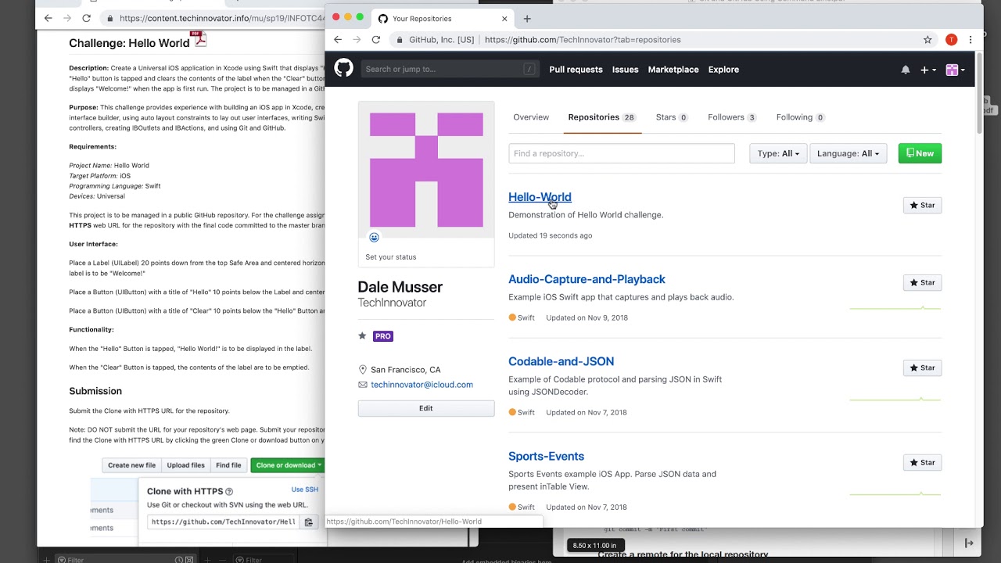Click the Audio-Capture-and-Playback activity graph
This screenshot has width=1001, height=563.
[895, 308]
